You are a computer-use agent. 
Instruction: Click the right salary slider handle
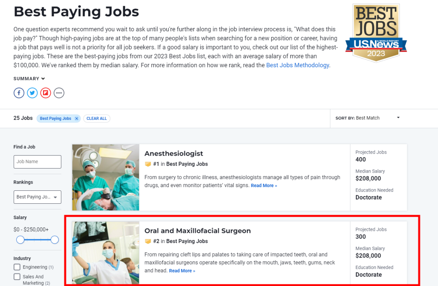point(55,240)
